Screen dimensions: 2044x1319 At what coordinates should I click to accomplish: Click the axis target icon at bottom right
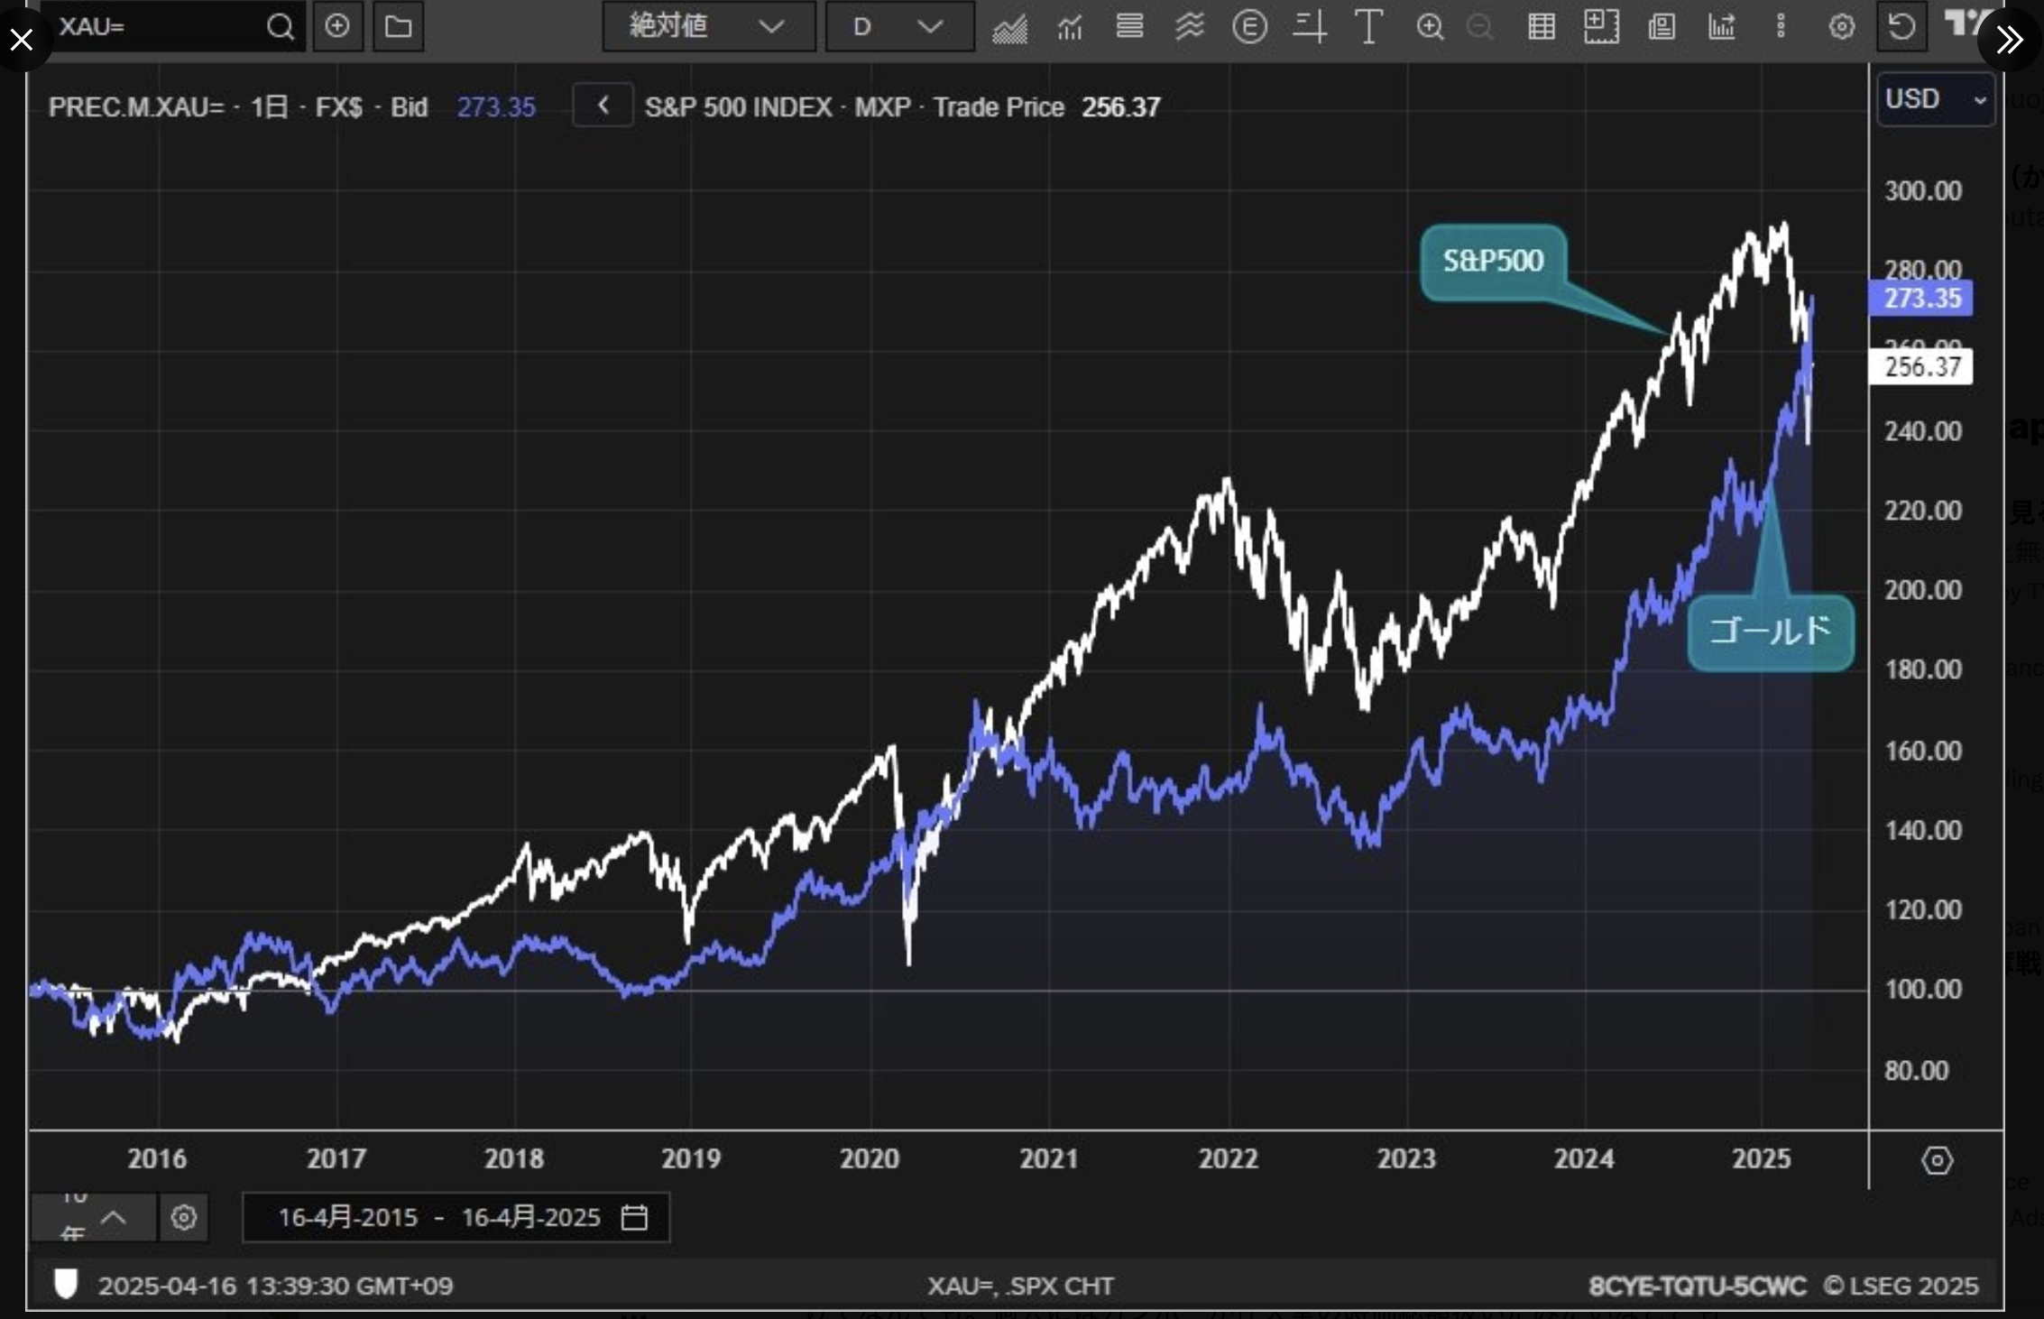point(1937,1160)
